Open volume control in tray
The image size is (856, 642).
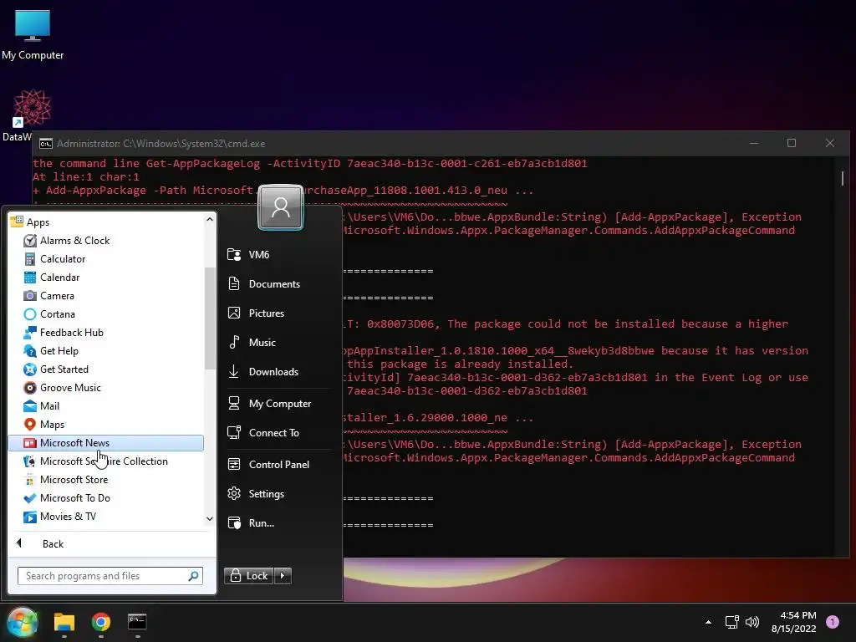coord(752,622)
